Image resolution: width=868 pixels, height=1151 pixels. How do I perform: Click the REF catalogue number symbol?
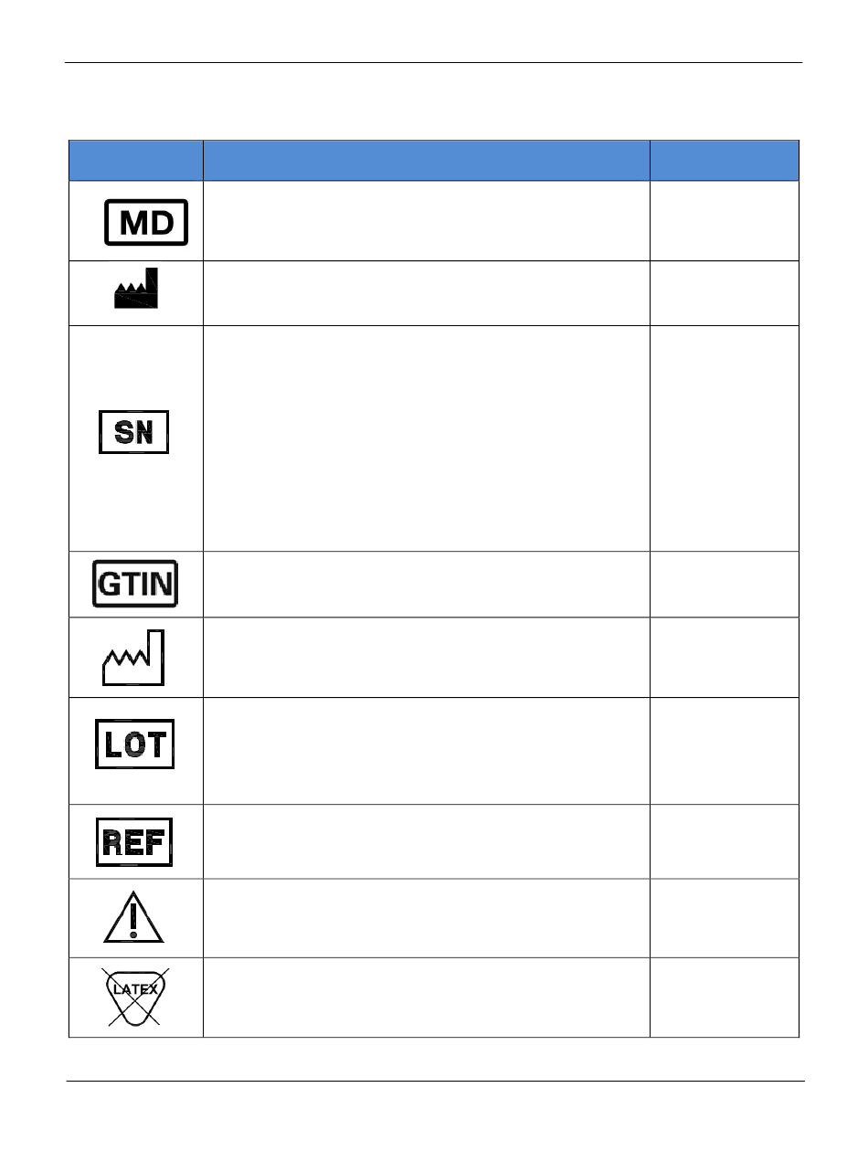[x=134, y=841]
